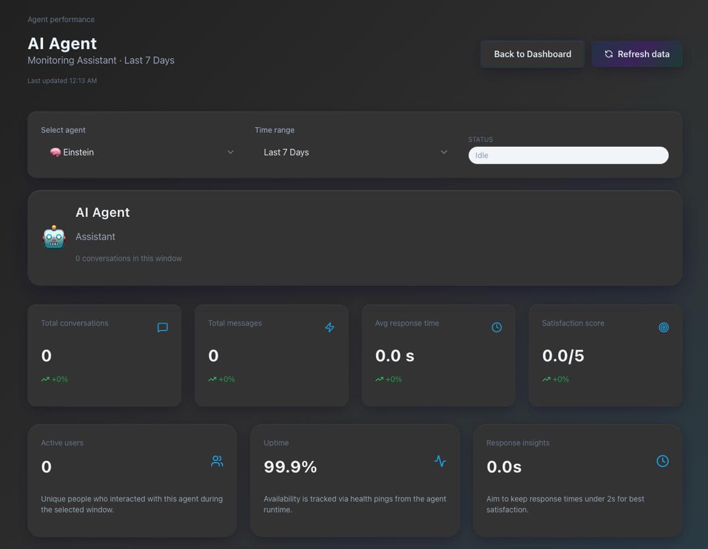The width and height of the screenshot is (708, 549).
Task: Click the brain emoji next to Einstein
Action: 55,153
